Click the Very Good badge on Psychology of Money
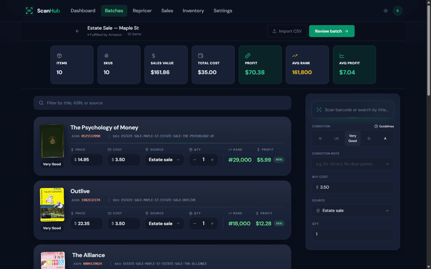The height and width of the screenshot is (269, 431). pyautogui.click(x=52, y=164)
